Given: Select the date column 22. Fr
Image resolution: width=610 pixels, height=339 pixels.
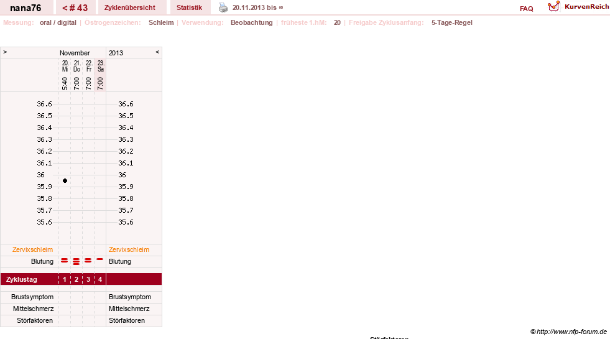Looking at the screenshot, I should 89,66.
